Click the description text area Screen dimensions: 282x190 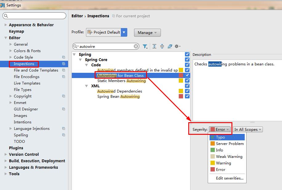[x=237, y=90]
